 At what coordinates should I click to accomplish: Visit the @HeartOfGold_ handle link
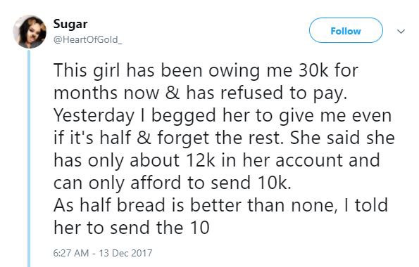pyautogui.click(x=87, y=39)
